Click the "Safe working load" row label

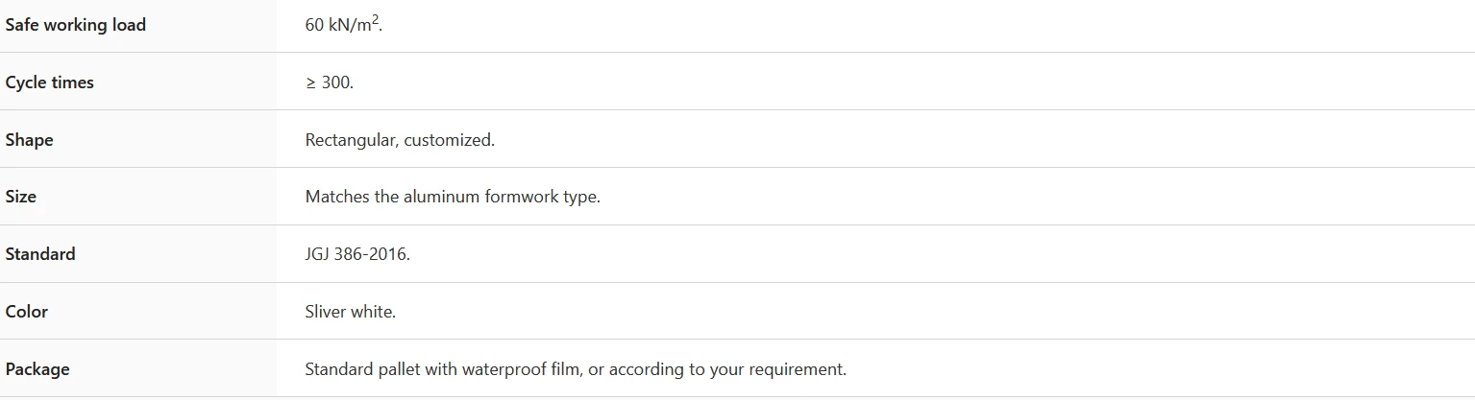click(x=76, y=25)
